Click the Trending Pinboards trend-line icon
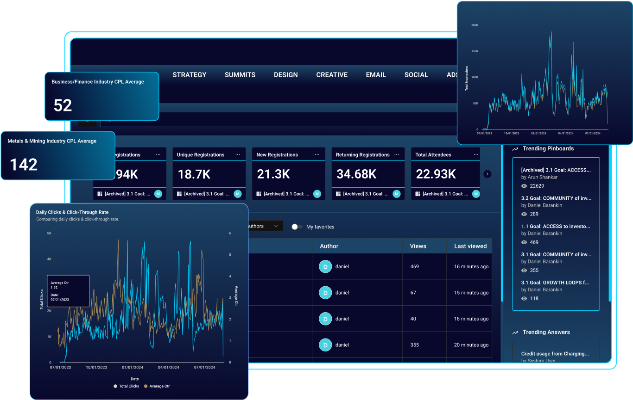633x400 pixels. coord(515,148)
